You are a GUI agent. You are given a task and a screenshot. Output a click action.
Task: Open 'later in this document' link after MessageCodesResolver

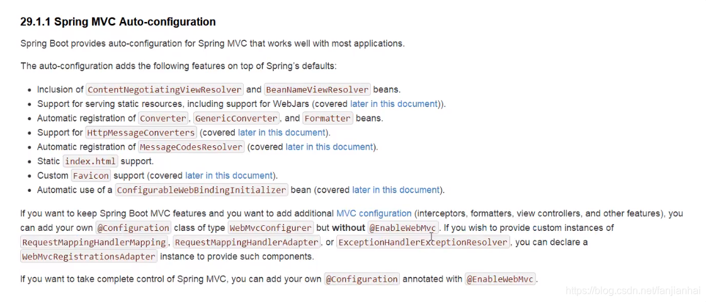pyautogui.click(x=329, y=147)
